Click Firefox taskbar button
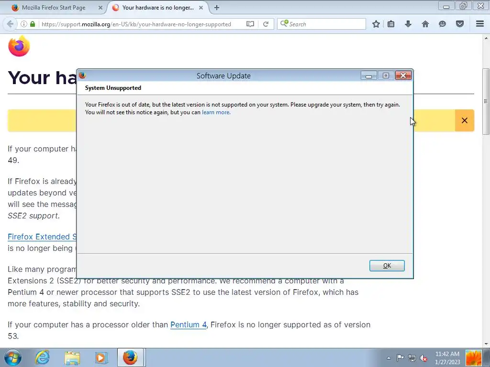 130,357
